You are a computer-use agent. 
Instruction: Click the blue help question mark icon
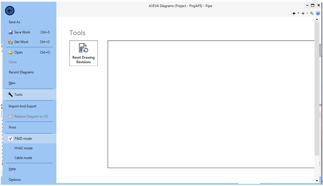(x=318, y=14)
